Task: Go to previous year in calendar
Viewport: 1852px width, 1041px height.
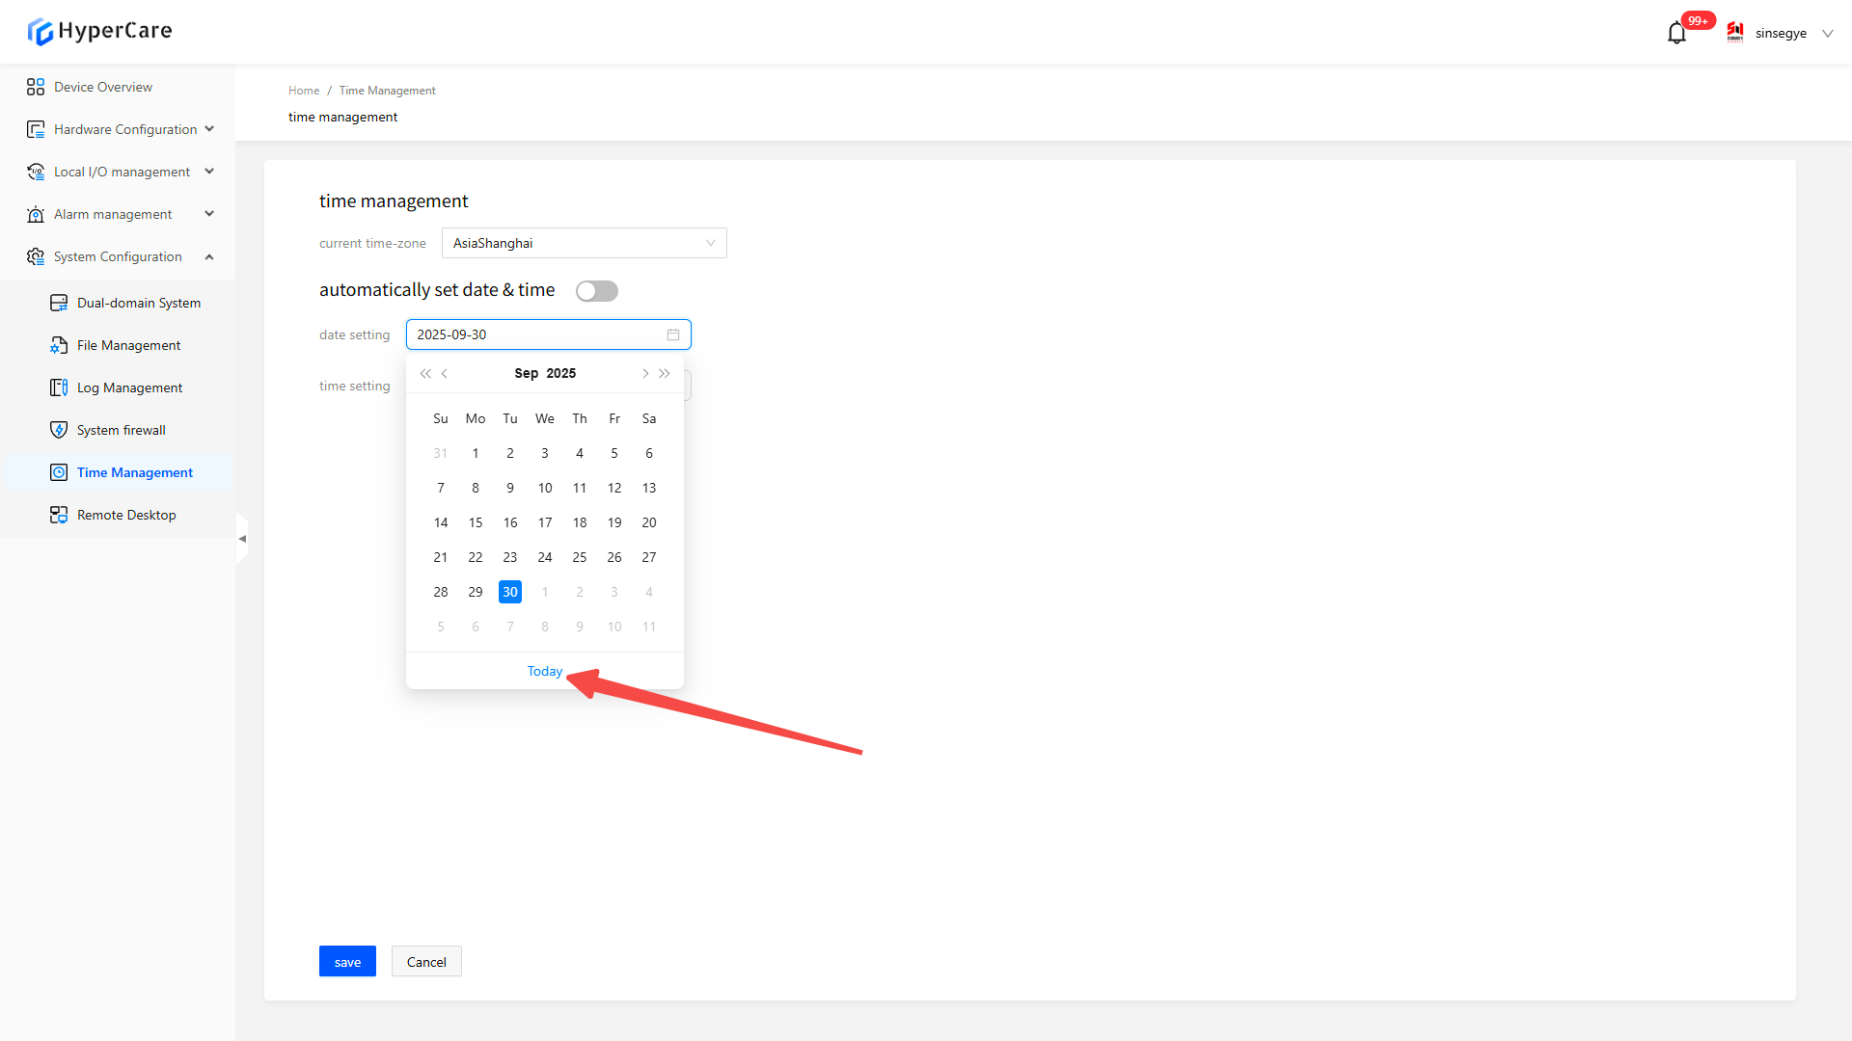Action: (x=424, y=374)
